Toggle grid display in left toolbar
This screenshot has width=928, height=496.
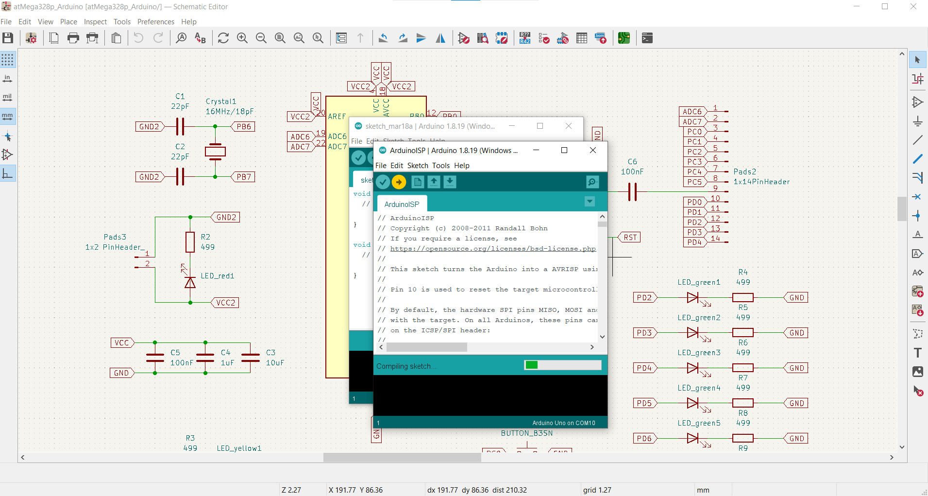coord(8,60)
